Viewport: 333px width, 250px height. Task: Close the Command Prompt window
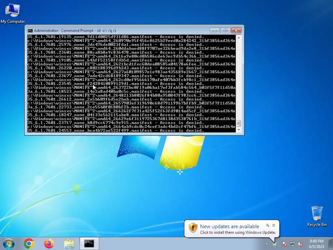(236, 31)
